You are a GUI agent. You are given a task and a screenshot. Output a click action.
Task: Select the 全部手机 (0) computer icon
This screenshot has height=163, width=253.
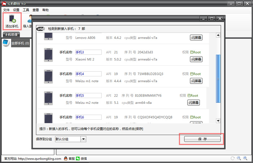click(x=6, y=43)
